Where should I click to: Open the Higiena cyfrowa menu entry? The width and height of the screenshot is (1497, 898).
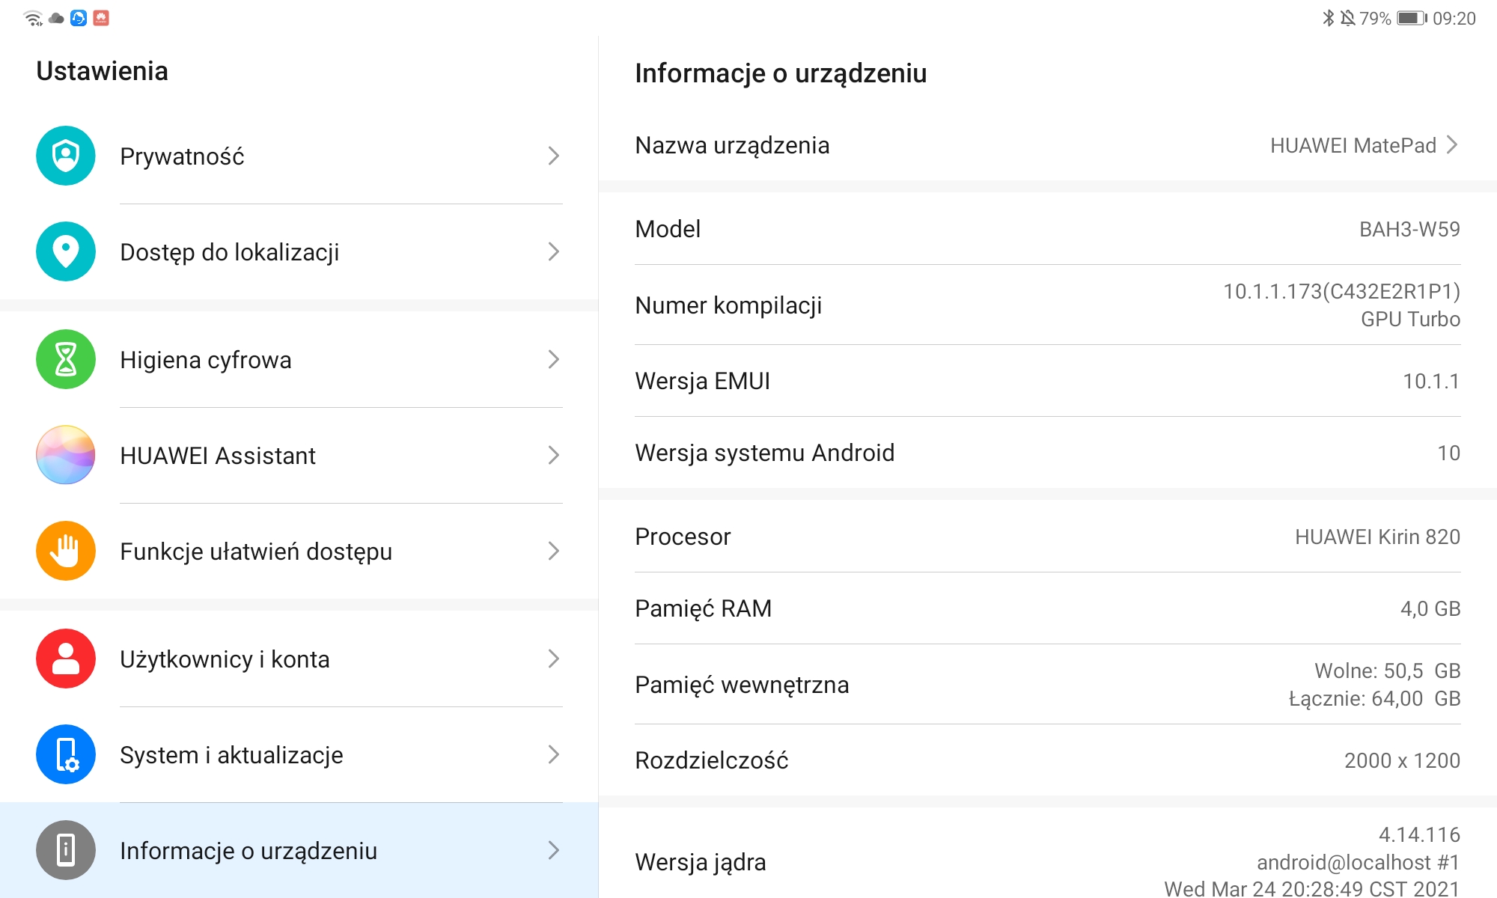click(299, 359)
